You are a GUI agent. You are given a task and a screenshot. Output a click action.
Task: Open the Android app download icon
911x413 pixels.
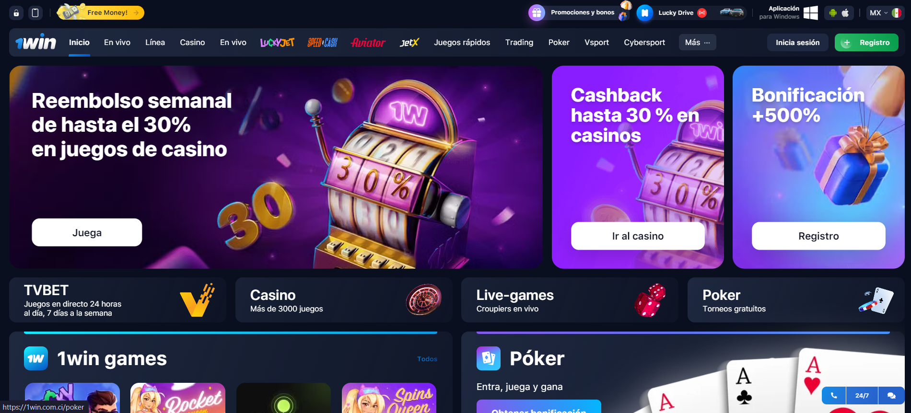[x=833, y=13]
